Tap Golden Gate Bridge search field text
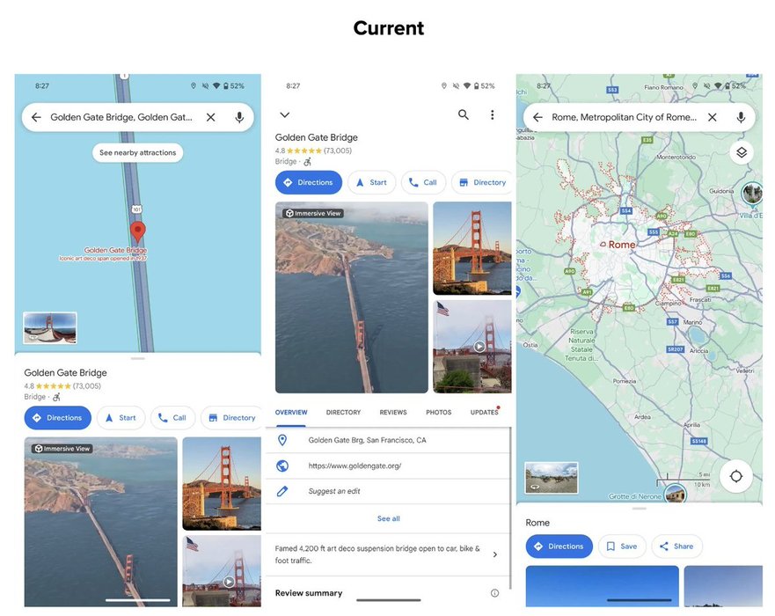The height and width of the screenshot is (616, 775). tap(121, 117)
